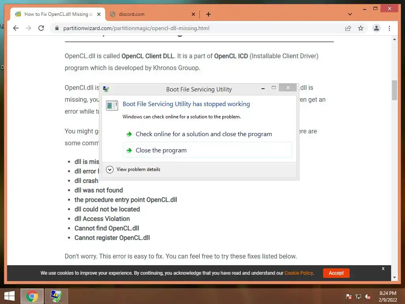Open Action Center flag in tray
Screen dimensions: 405x304
pos(348,296)
